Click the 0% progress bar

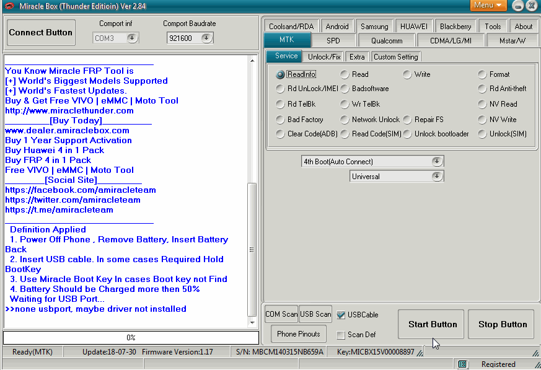[x=131, y=338]
